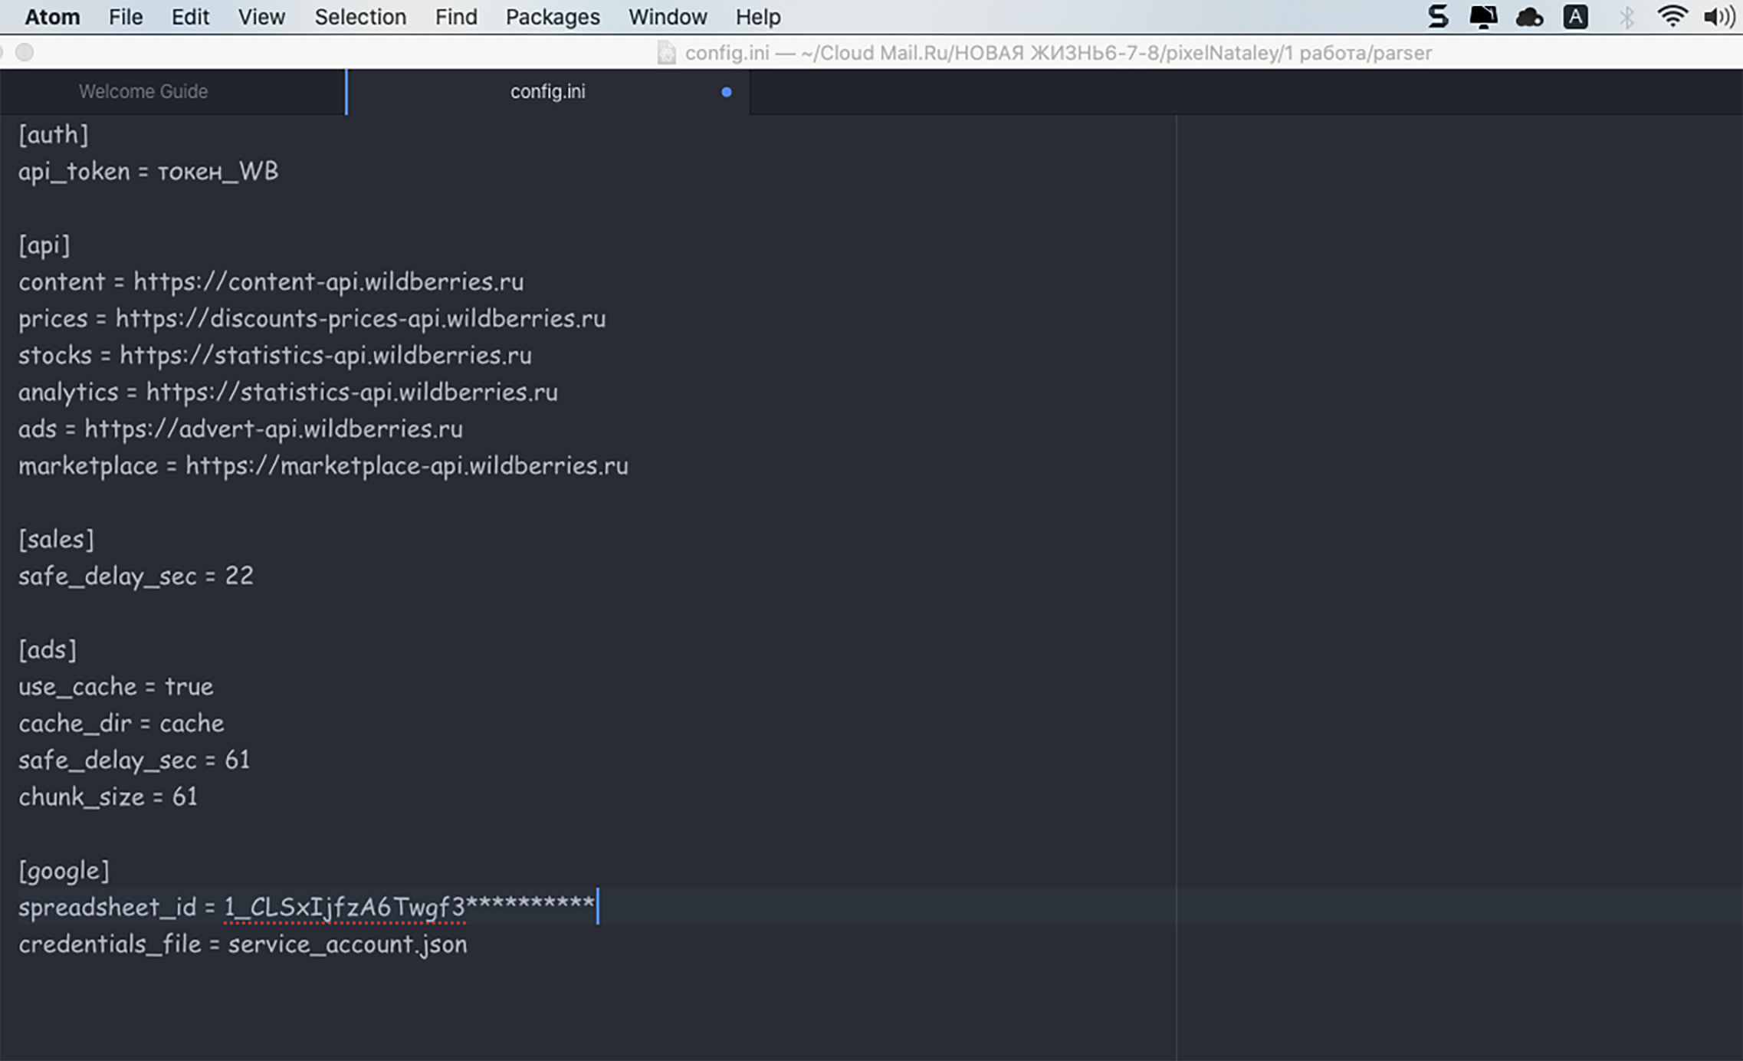Click the S status icon in the menu bar
The width and height of the screenshot is (1743, 1061).
(1438, 16)
